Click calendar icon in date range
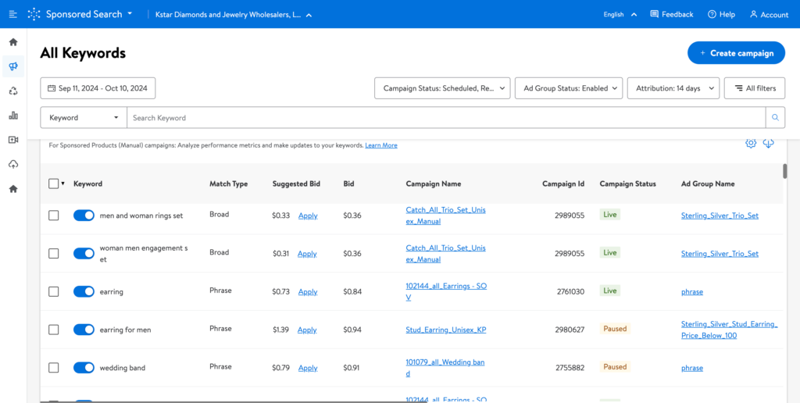The height and width of the screenshot is (403, 800). (x=51, y=88)
